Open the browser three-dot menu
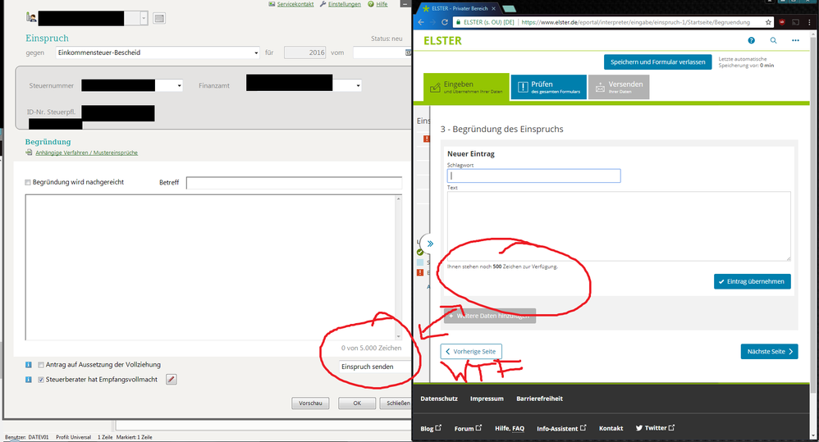 coord(811,22)
